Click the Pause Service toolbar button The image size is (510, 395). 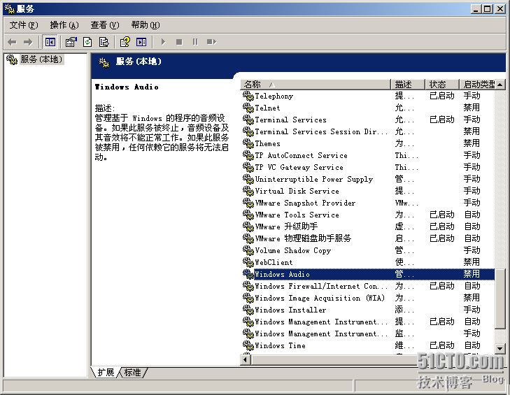click(195, 42)
